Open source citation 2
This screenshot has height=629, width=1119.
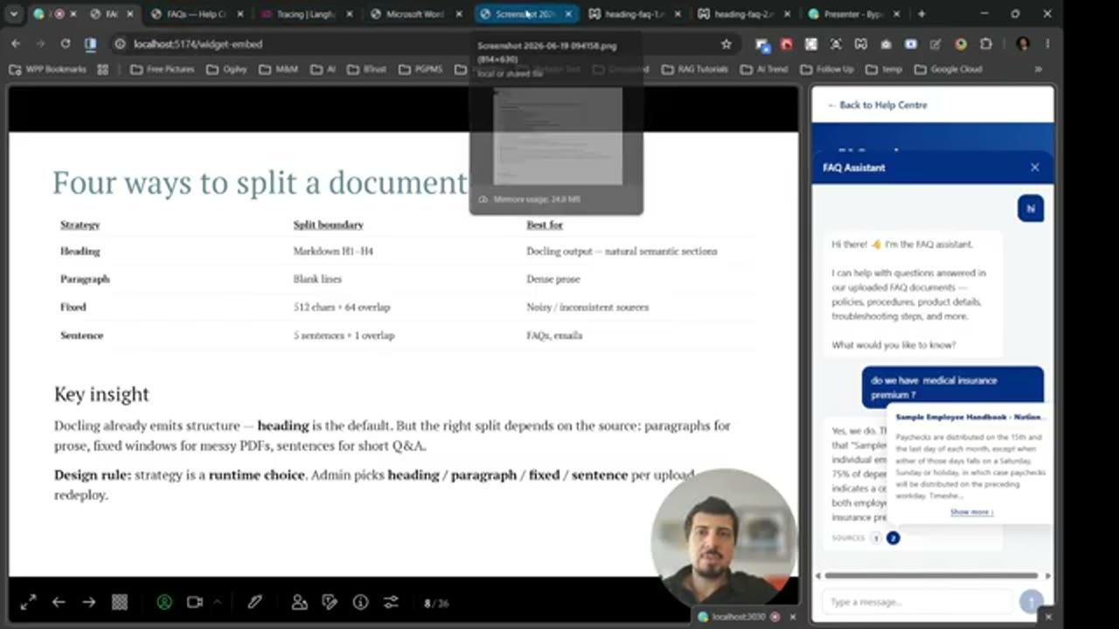pyautogui.click(x=893, y=538)
